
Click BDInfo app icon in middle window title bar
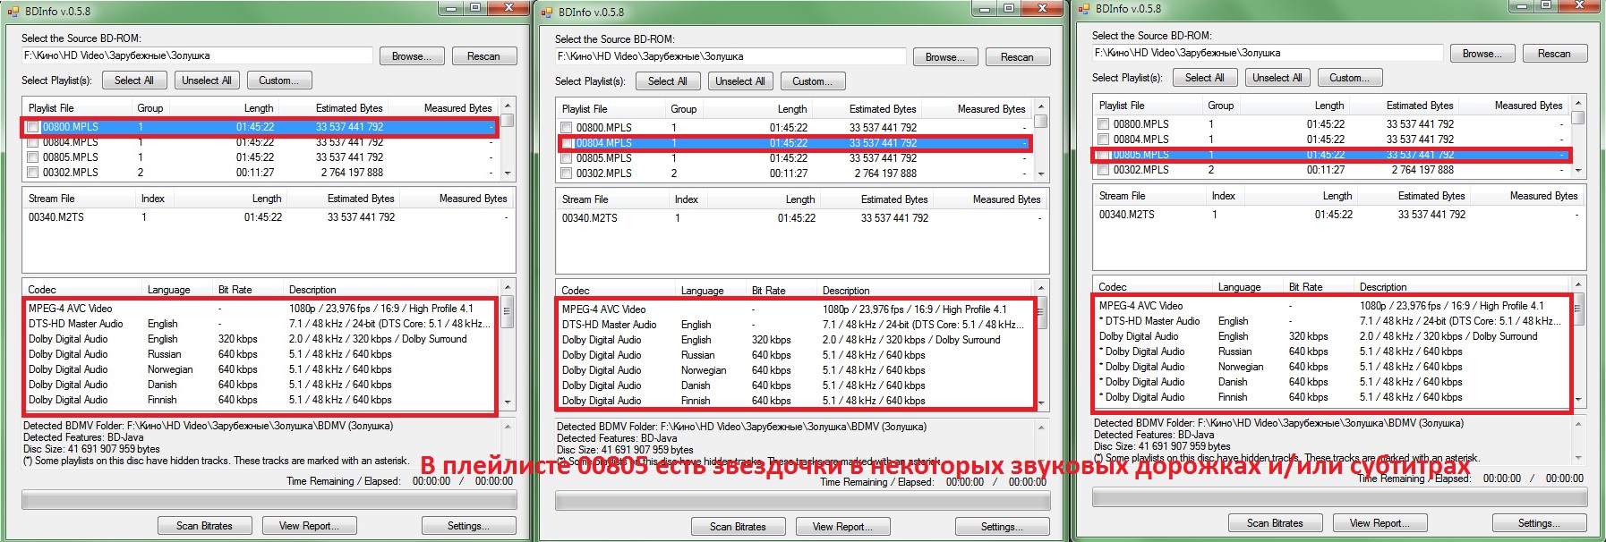click(x=546, y=12)
